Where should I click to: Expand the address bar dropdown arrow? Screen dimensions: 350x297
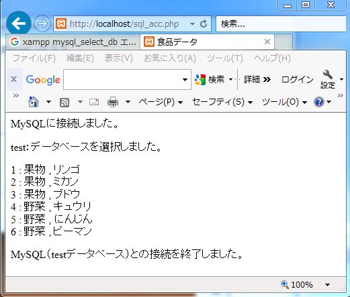click(192, 23)
